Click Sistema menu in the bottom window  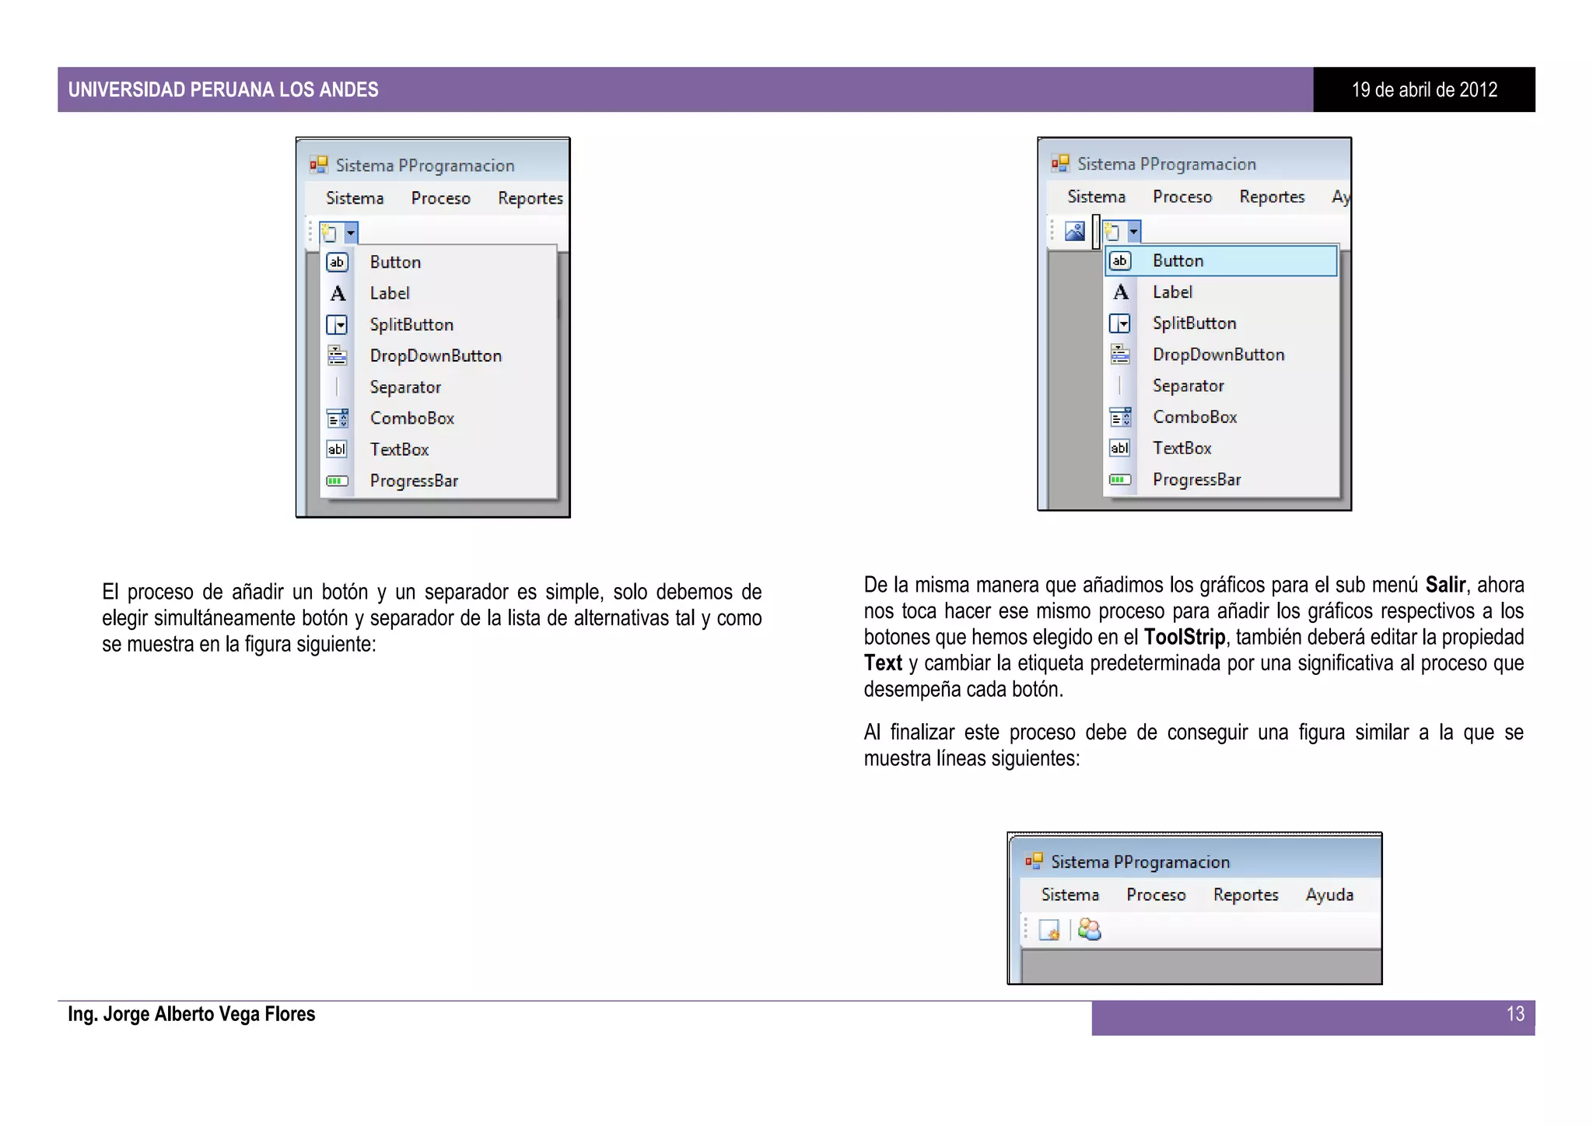[1070, 895]
